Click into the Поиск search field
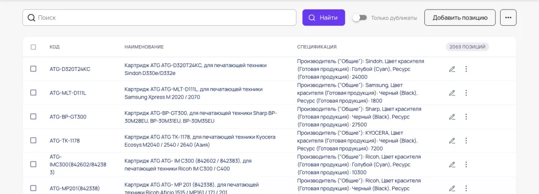 pyautogui.click(x=159, y=17)
